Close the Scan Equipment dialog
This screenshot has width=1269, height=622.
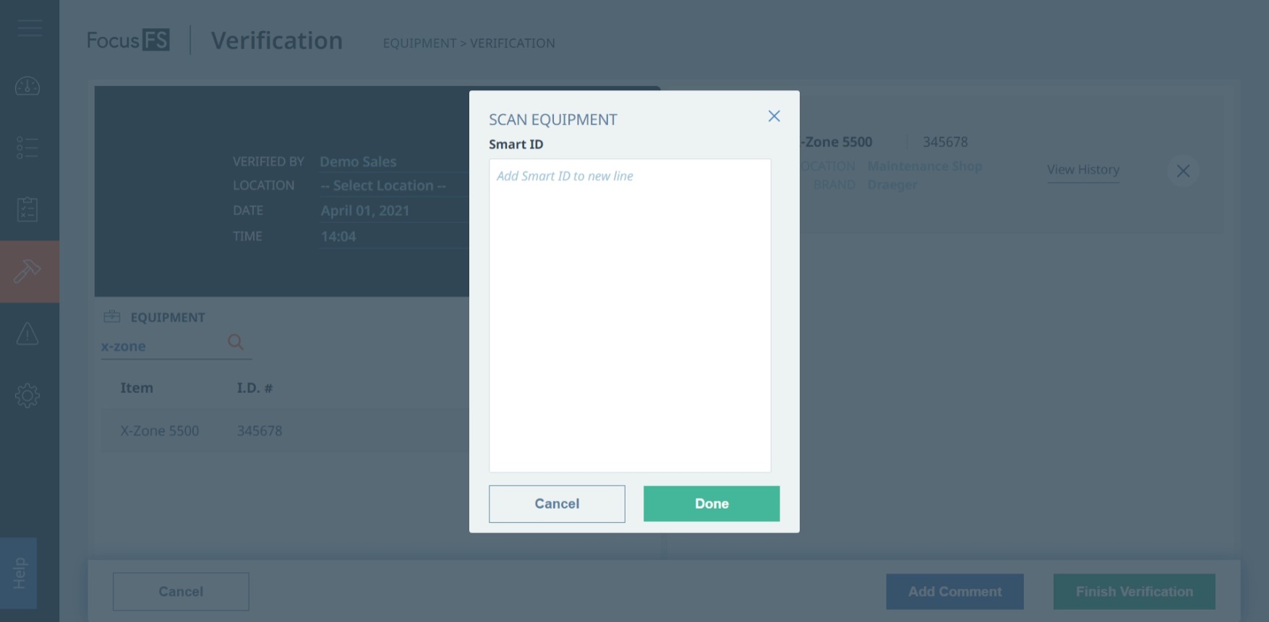tap(774, 116)
